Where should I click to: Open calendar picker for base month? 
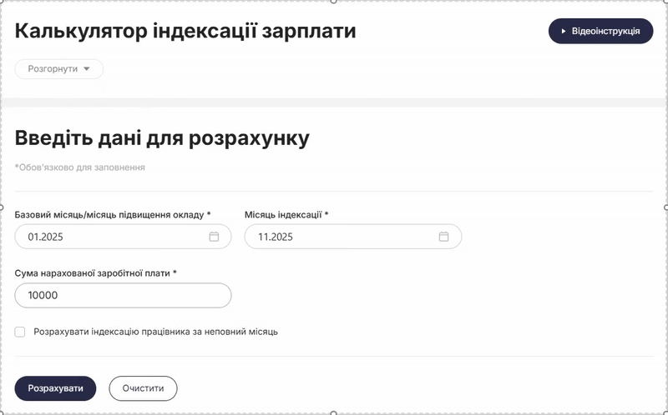click(x=214, y=237)
